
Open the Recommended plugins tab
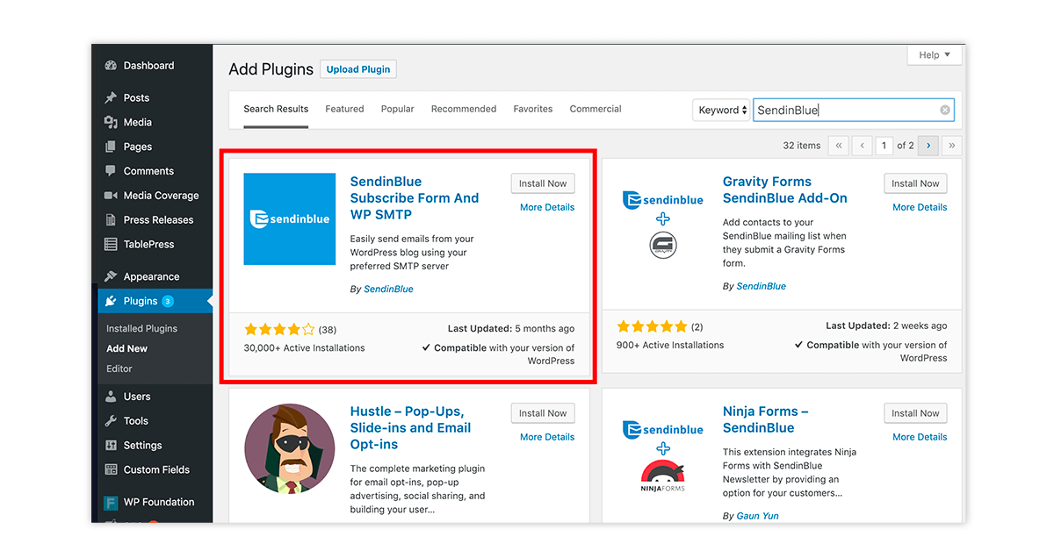[x=464, y=110]
